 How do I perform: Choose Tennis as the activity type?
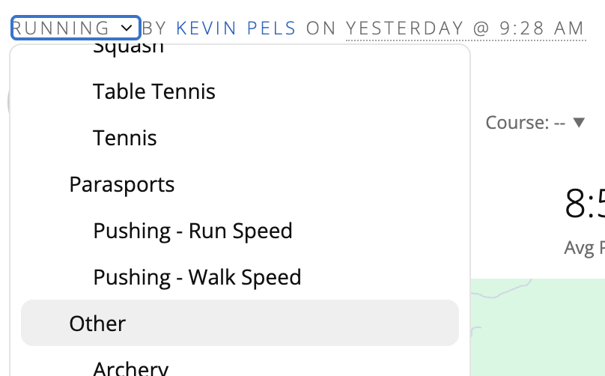125,138
